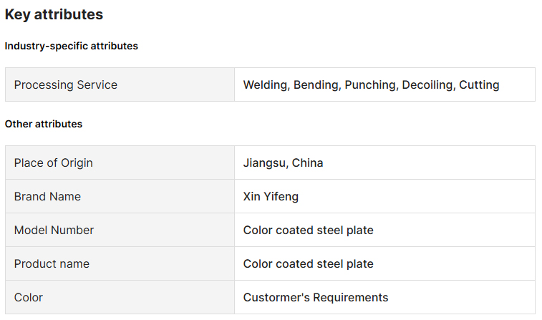Viewport: 542px width, 320px height.
Task: Select the Product name value text
Action: click(x=308, y=263)
